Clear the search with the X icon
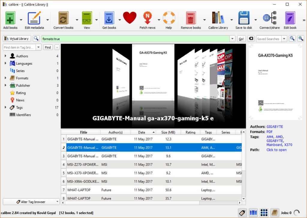307x218 pixels. (x=251, y=39)
